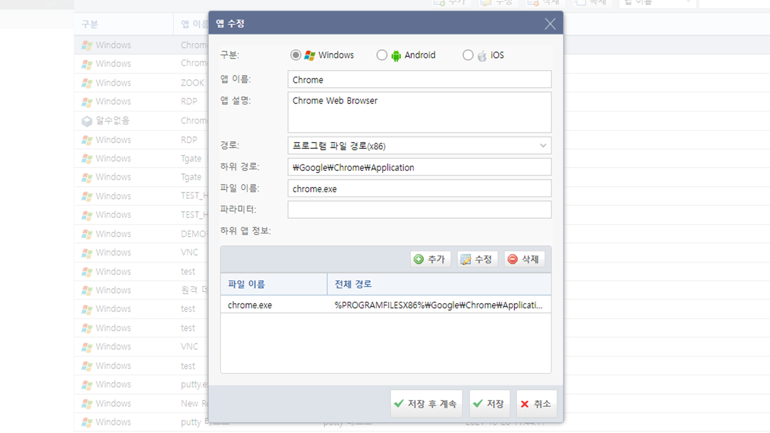770x433 pixels.
Task: Select the putty.e row in background list
Action: 141,384
